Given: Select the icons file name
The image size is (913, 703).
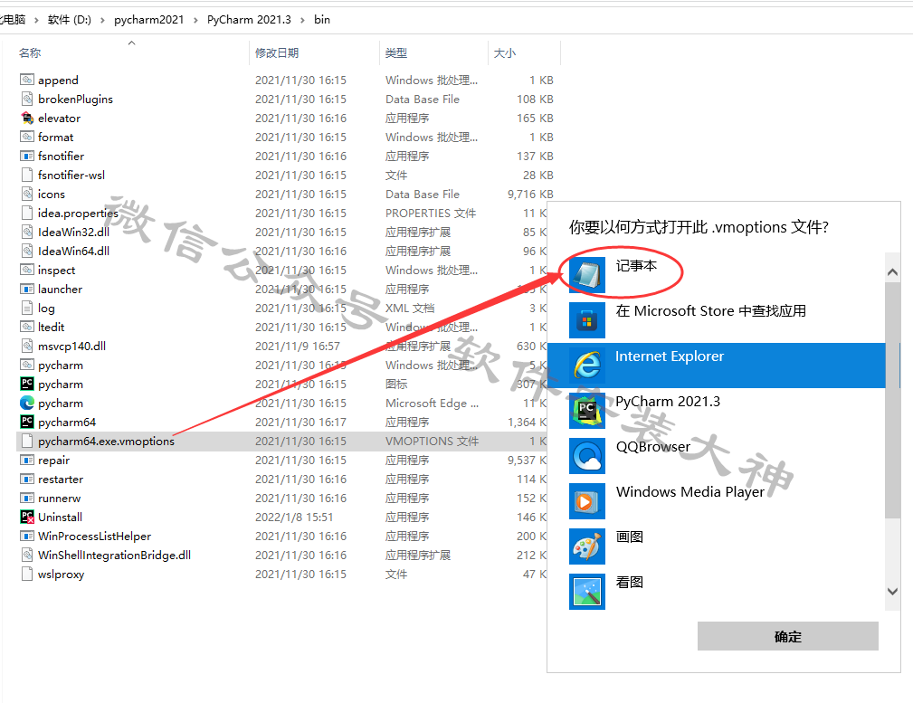Looking at the screenshot, I should click(x=52, y=194).
